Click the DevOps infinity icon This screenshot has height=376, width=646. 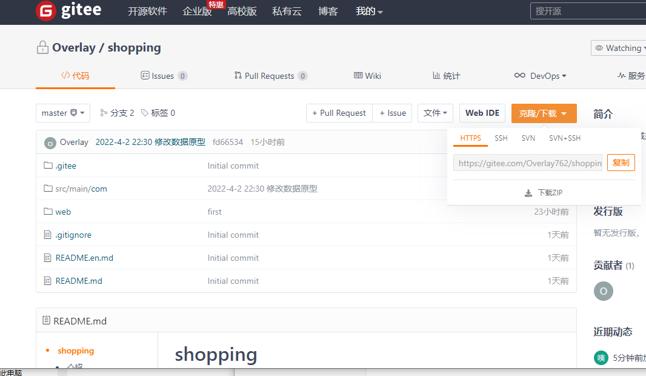pos(519,75)
